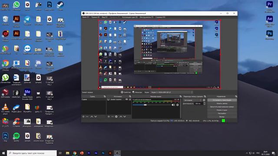The image size is (278, 156).
Task: Move the scene up in the Scenes list
Action: (x=92, y=117)
